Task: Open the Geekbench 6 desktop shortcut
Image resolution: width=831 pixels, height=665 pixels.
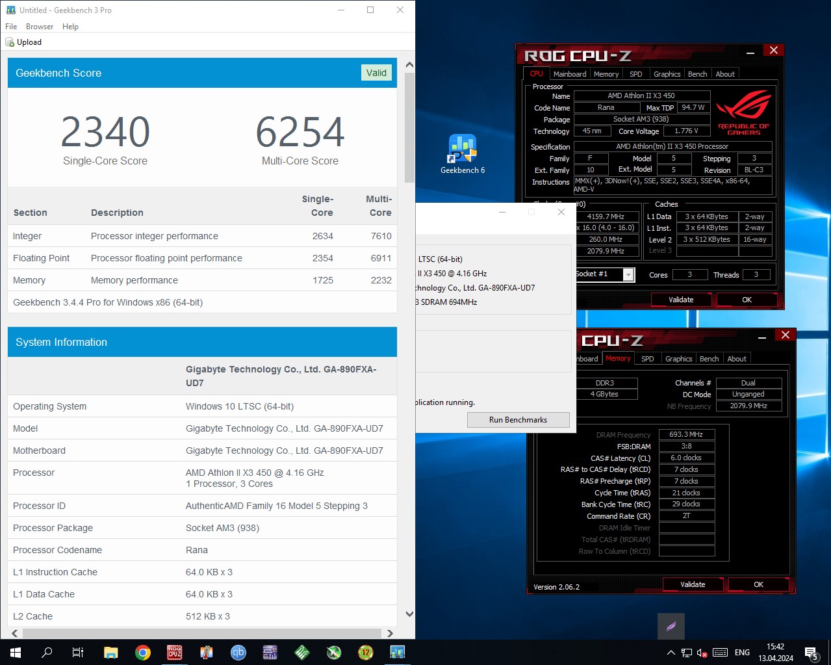Action: [463, 154]
